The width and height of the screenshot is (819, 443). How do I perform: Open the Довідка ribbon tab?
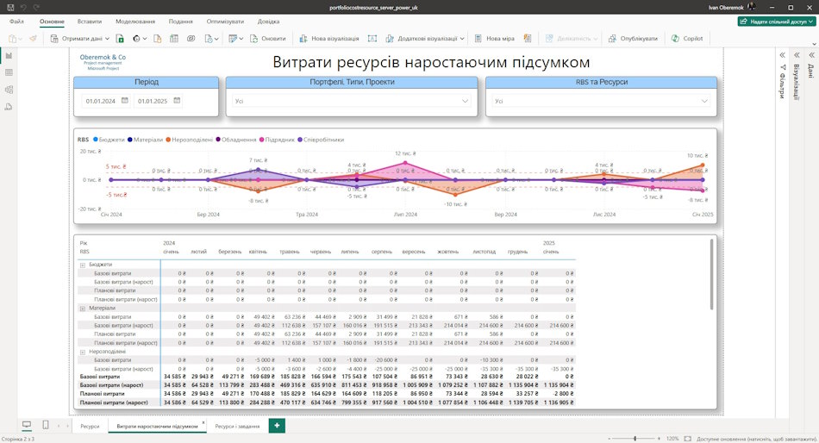click(x=268, y=22)
